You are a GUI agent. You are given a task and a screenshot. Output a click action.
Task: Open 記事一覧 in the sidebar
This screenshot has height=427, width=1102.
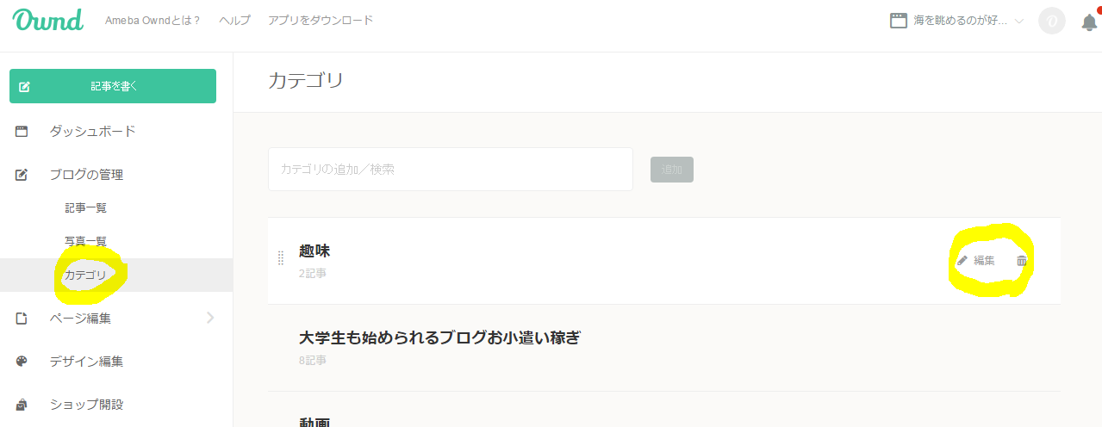[x=85, y=207]
